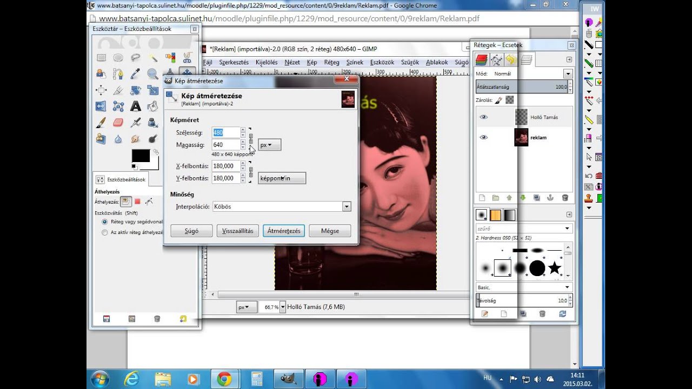Open the px unit dropdown in dialog
692x389 pixels.
[269, 145]
